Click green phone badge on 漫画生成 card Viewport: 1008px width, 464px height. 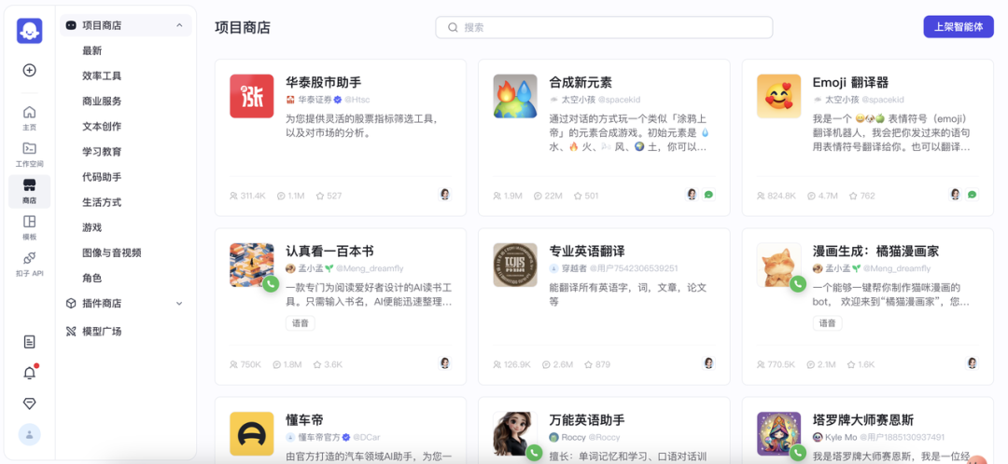pyautogui.click(x=798, y=283)
